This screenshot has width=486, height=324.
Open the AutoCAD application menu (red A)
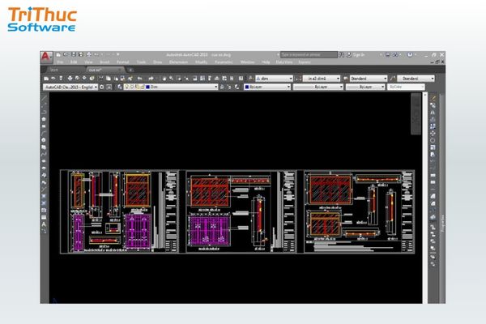point(46,58)
